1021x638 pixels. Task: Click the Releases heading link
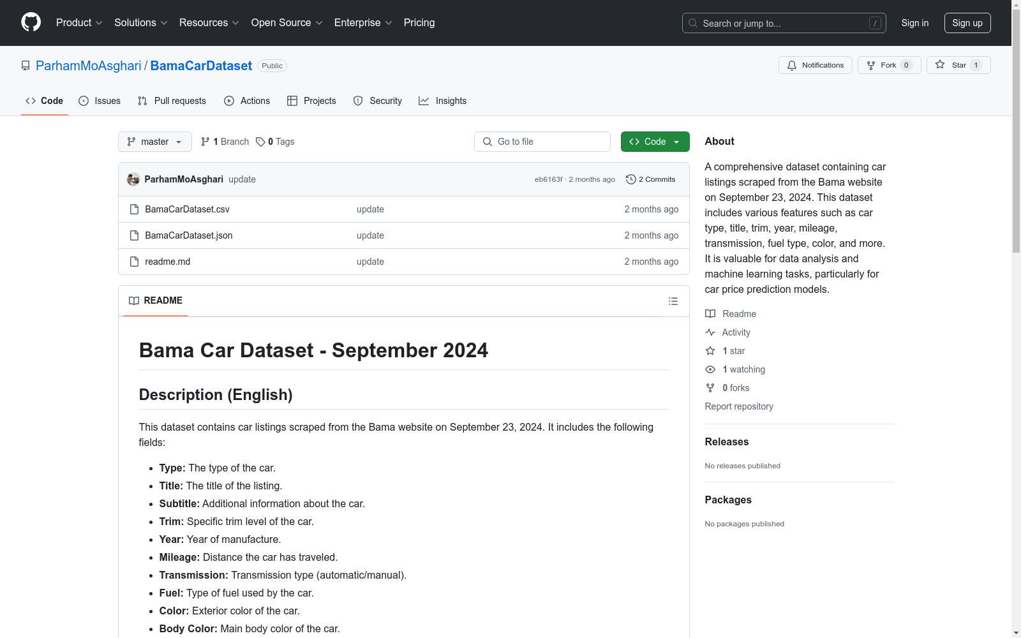click(x=727, y=441)
